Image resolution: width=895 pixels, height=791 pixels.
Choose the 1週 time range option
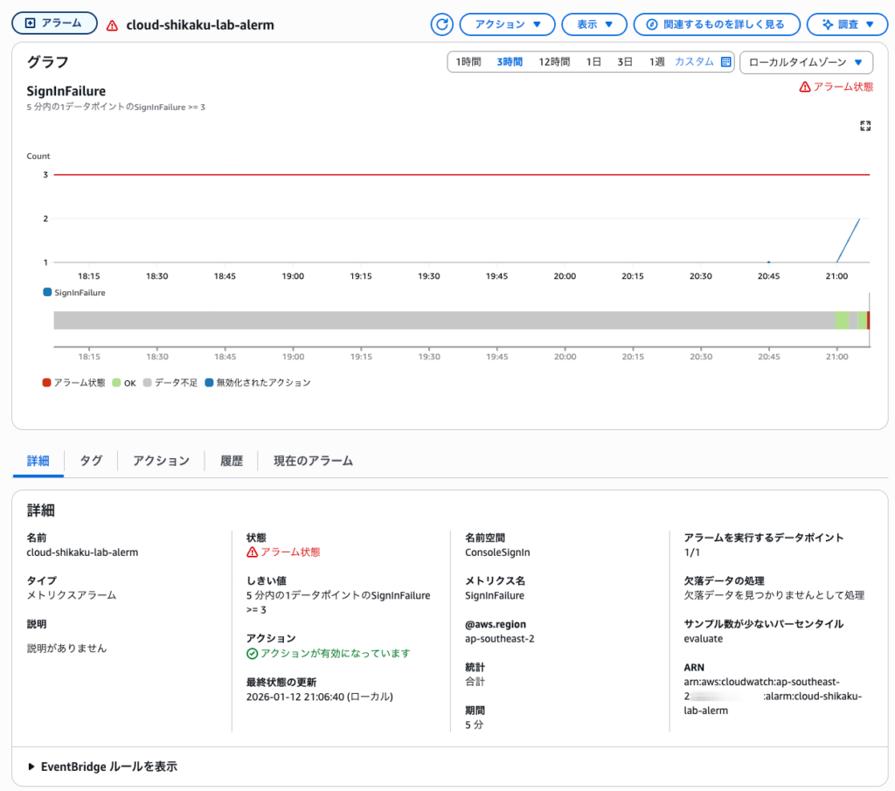656,62
